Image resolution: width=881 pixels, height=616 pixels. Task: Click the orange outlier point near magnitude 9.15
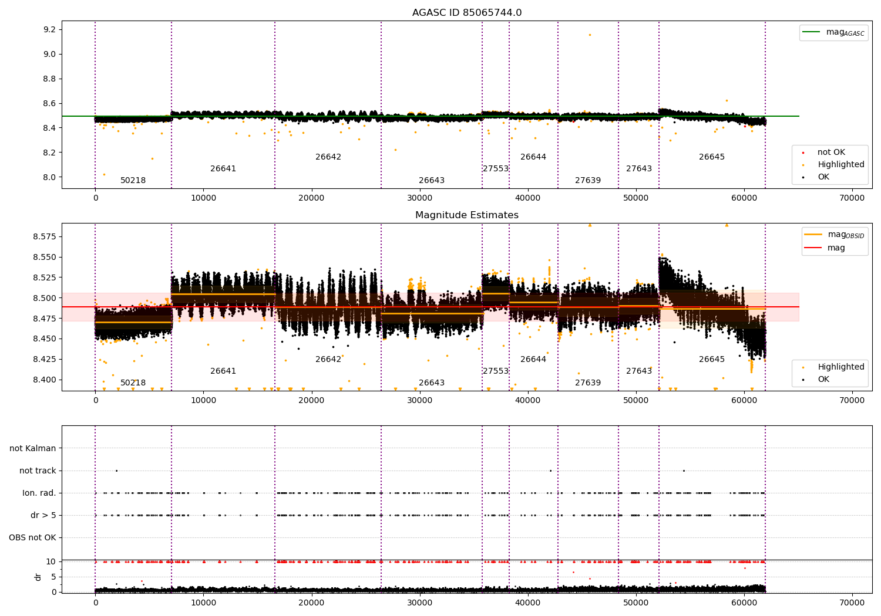(x=590, y=35)
